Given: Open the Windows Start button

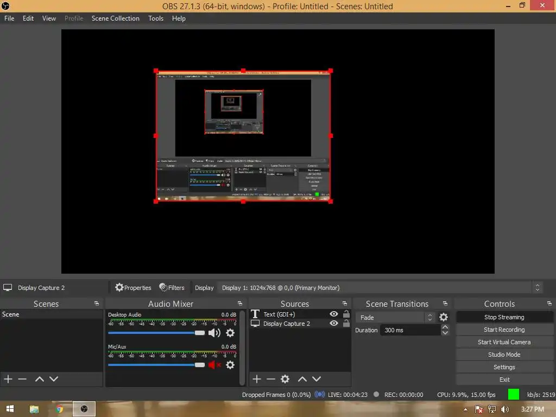Looking at the screenshot, I should 10,409.
